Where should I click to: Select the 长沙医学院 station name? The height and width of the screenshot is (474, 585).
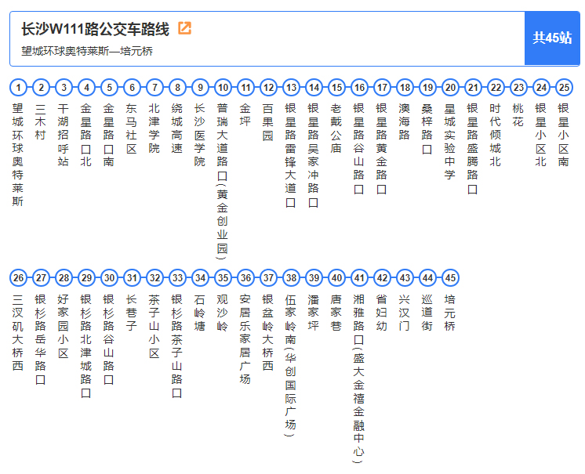point(200,134)
